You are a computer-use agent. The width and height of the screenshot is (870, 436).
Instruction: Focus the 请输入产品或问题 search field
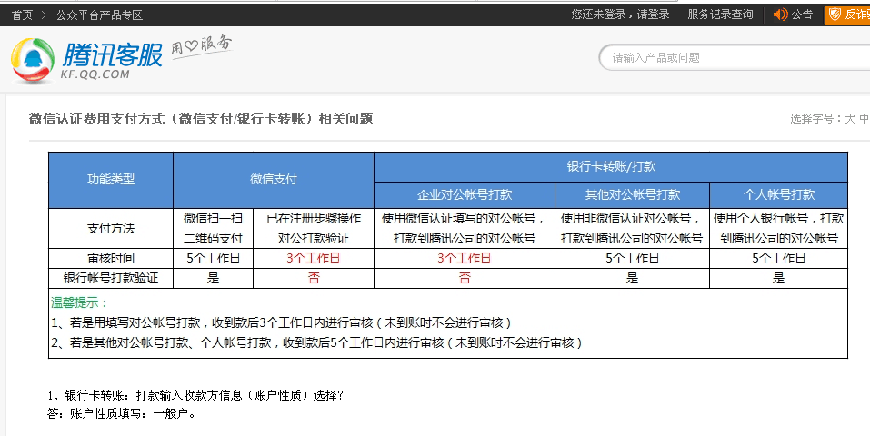tap(734, 58)
